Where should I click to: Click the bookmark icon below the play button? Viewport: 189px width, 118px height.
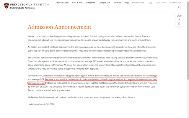[179, 24]
